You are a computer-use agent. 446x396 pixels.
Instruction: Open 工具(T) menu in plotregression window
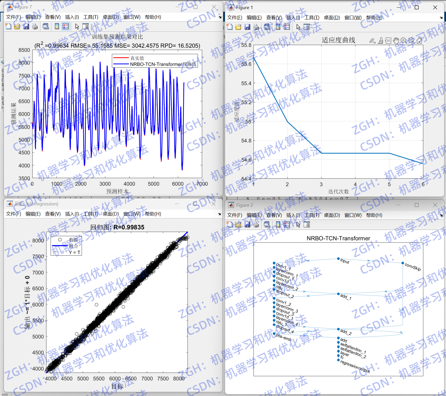pos(91,214)
